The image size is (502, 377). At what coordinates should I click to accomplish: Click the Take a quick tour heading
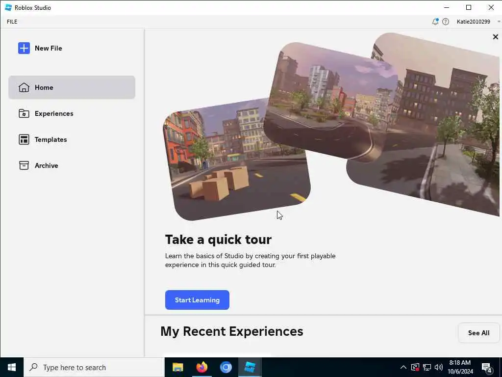point(218,240)
